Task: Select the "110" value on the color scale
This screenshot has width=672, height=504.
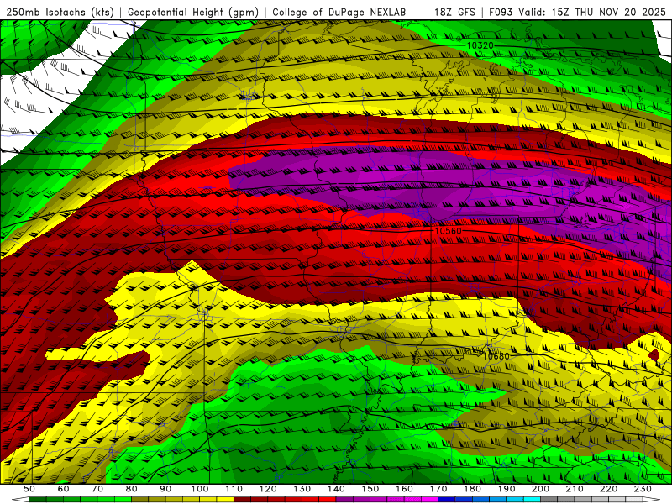Action: tap(234, 489)
